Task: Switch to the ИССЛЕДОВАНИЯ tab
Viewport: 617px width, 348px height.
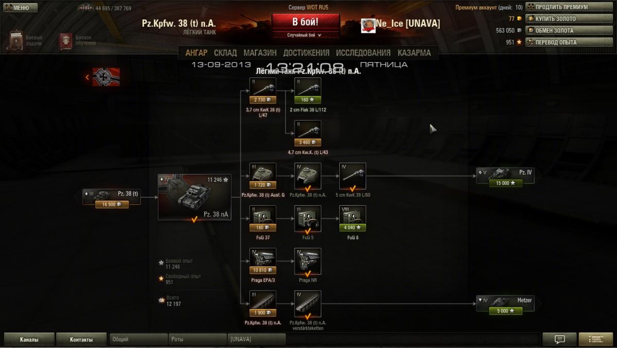Action: coord(363,53)
